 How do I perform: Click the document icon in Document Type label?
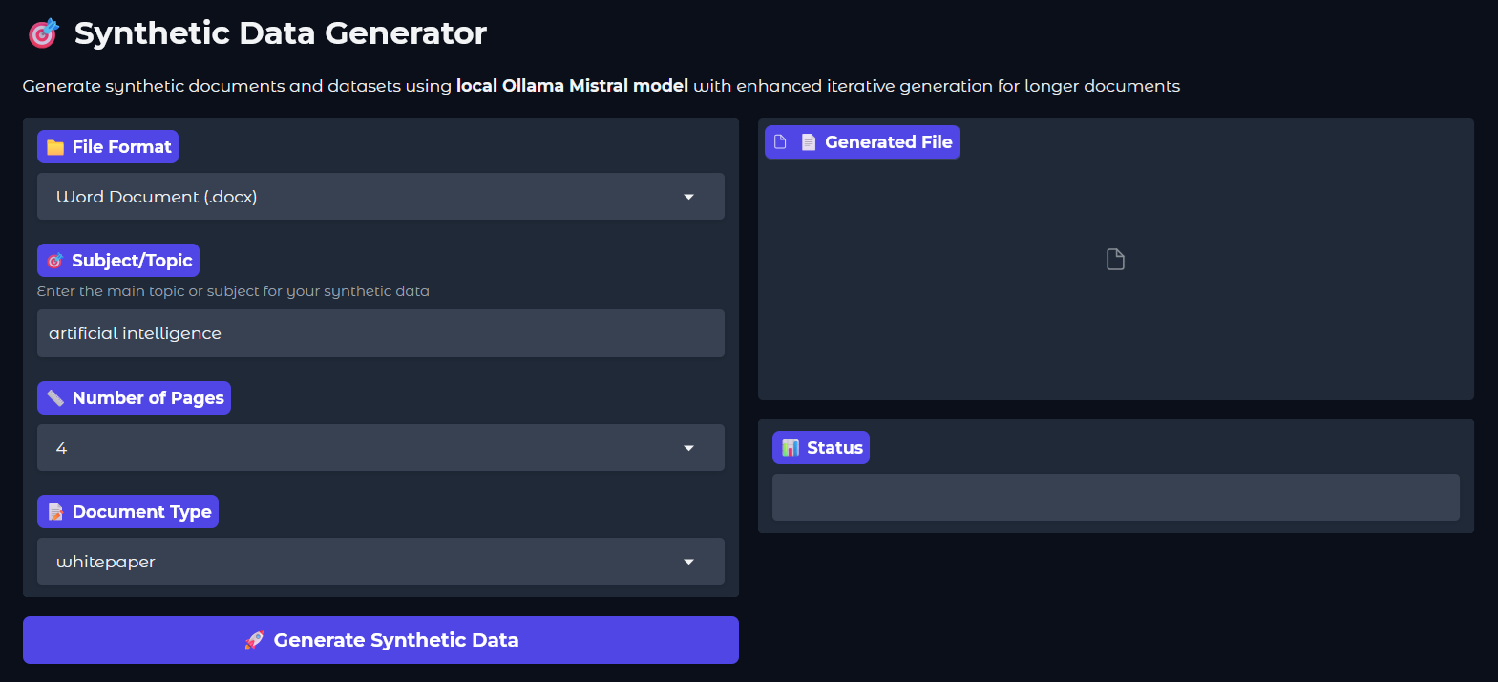click(55, 512)
